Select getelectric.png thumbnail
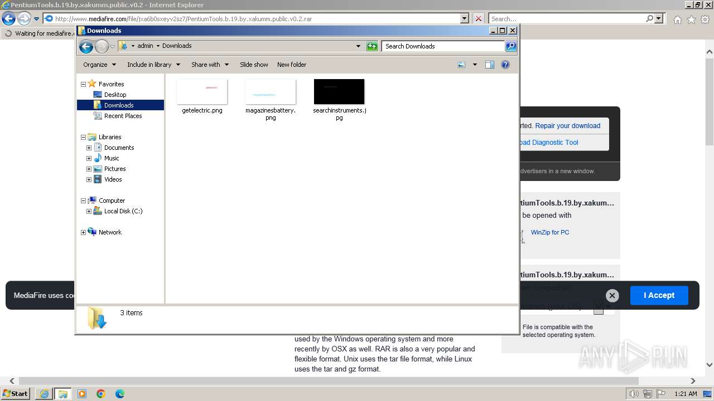Screen dimensions: 714x401 [x=202, y=91]
